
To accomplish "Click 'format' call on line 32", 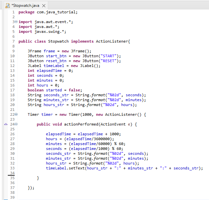I will [x=96, y=163].
